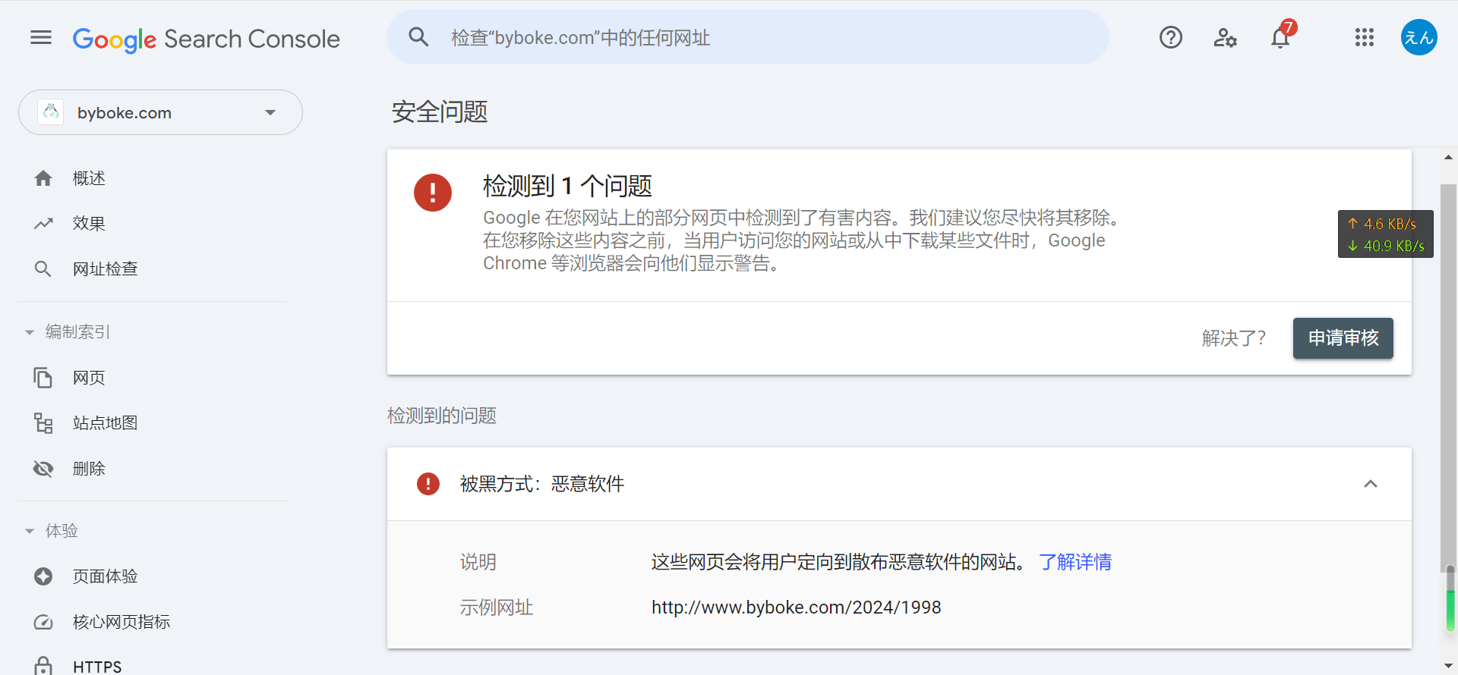
Task: Click the 检测到的问题 section label
Action: coord(442,416)
